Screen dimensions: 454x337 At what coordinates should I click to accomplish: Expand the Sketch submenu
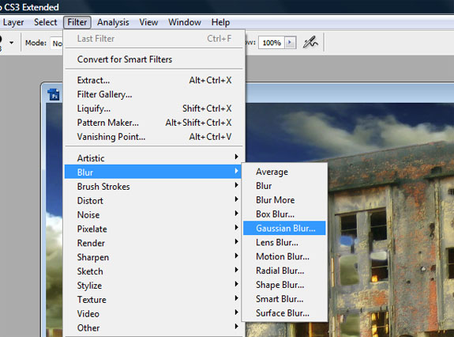(x=154, y=271)
